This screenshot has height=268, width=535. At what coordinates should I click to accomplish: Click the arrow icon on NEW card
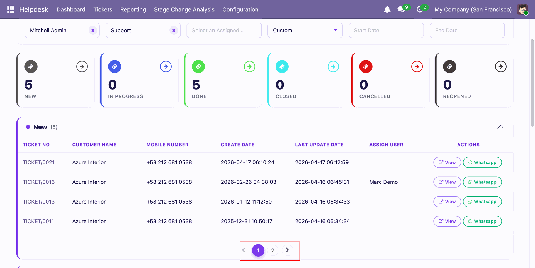point(82,66)
